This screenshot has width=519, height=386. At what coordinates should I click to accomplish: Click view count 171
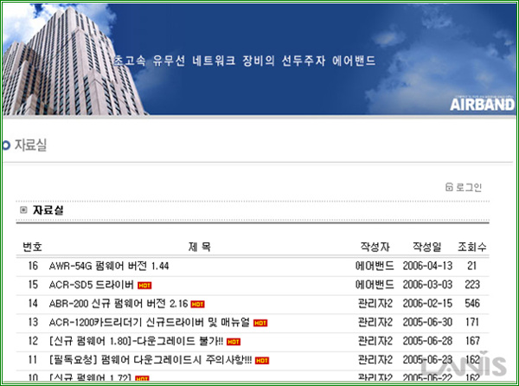(472, 322)
